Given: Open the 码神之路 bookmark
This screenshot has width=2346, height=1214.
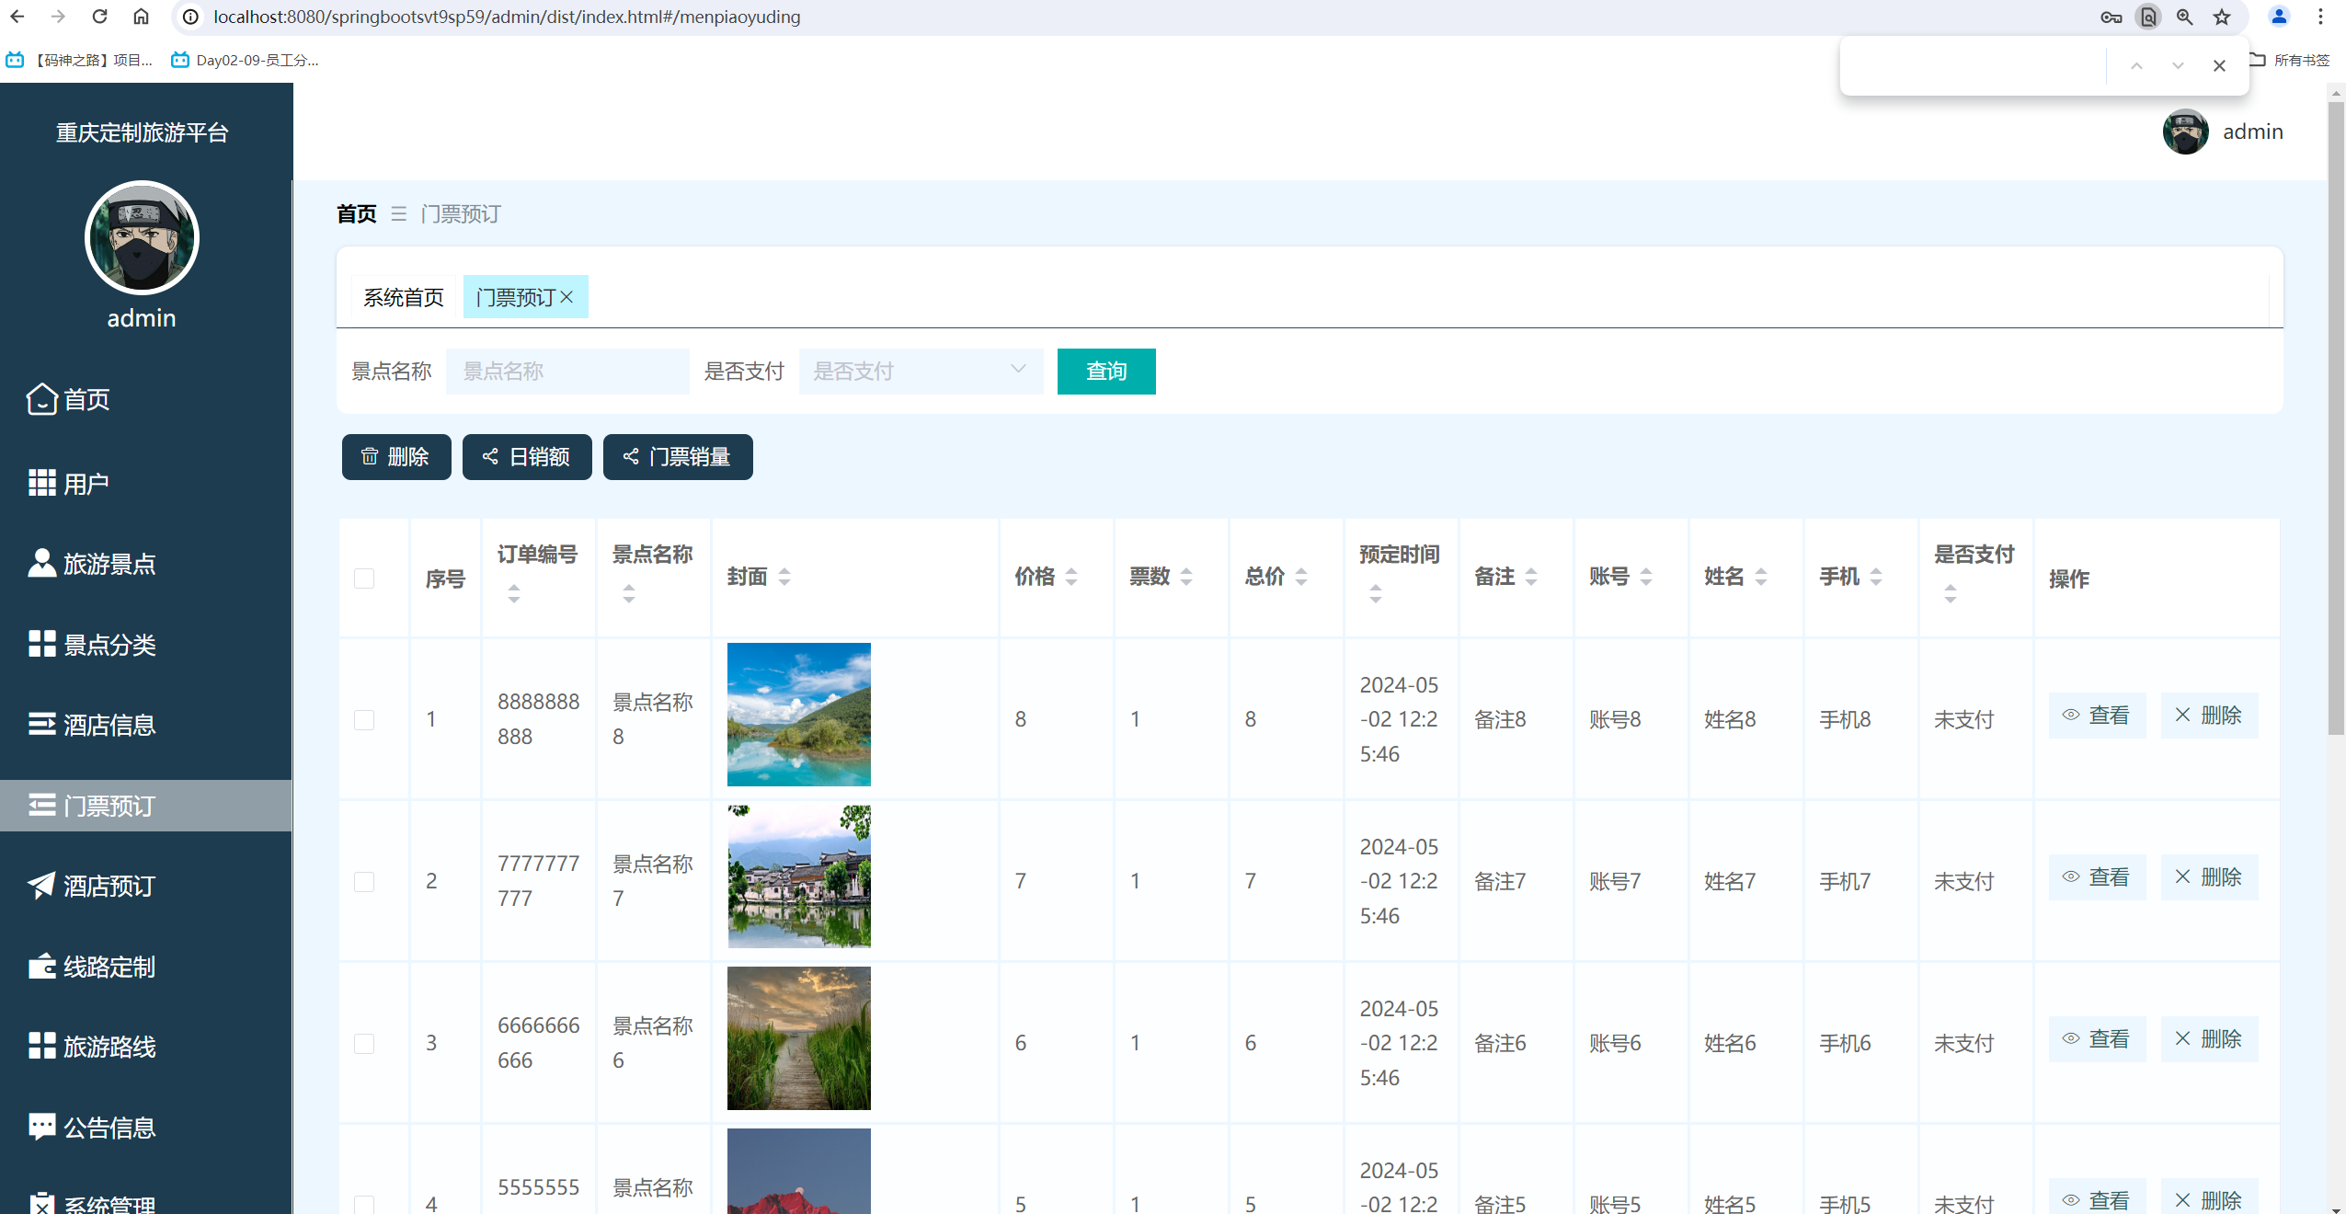Looking at the screenshot, I should tap(80, 60).
